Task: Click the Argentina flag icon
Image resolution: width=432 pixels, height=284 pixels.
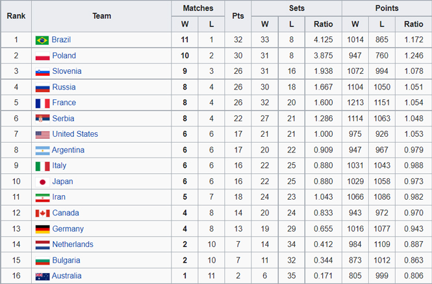Action: click(x=42, y=150)
